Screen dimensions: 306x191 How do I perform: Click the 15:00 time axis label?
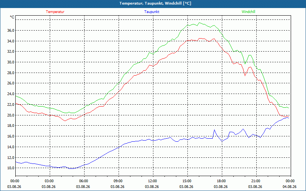click(x=187, y=181)
